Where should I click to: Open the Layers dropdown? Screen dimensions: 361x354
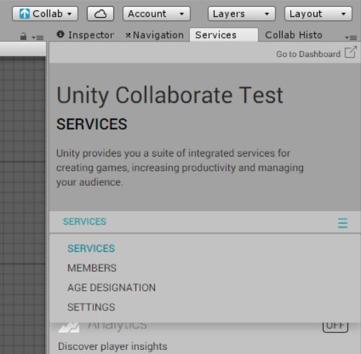point(242,14)
